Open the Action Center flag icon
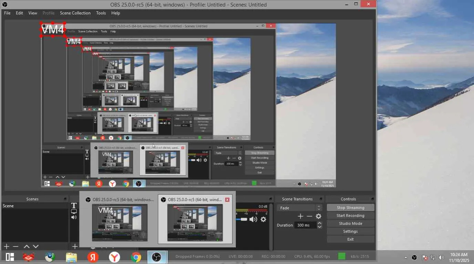Viewport: 474px width, 264px height. click(425, 257)
